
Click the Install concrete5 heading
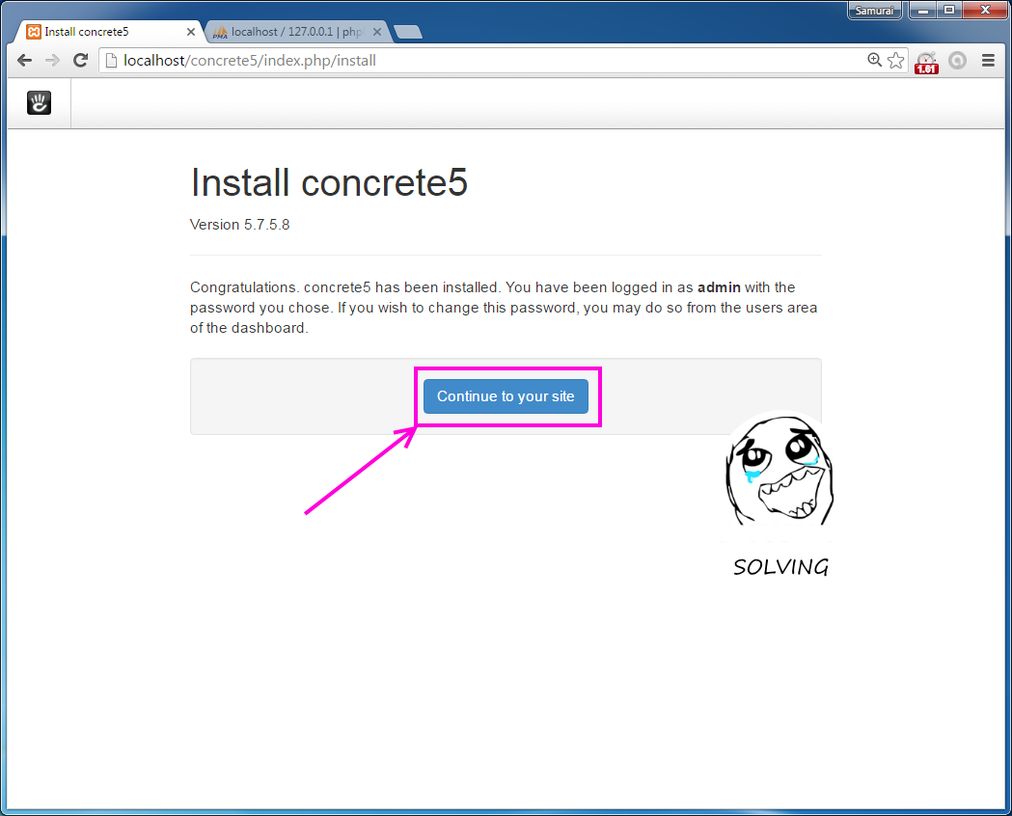[x=329, y=182]
